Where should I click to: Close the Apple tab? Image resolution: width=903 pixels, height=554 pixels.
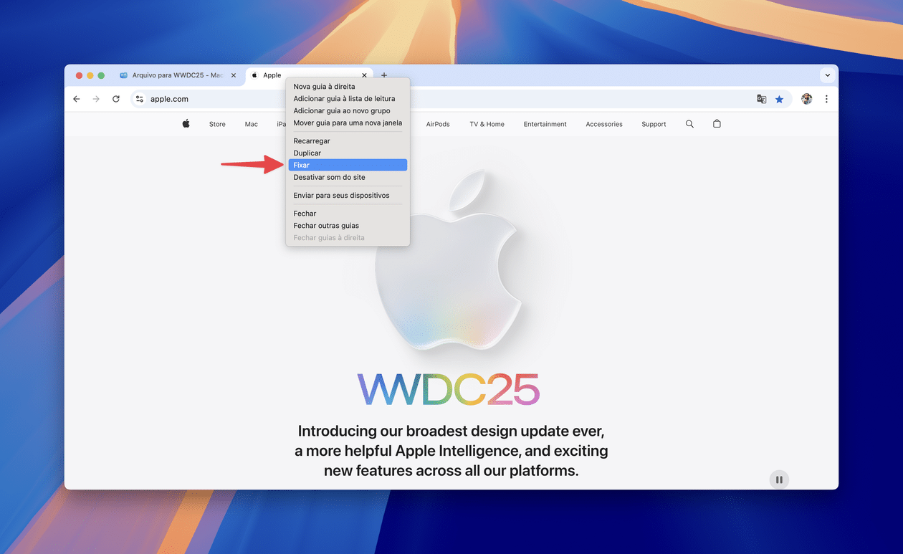click(364, 75)
